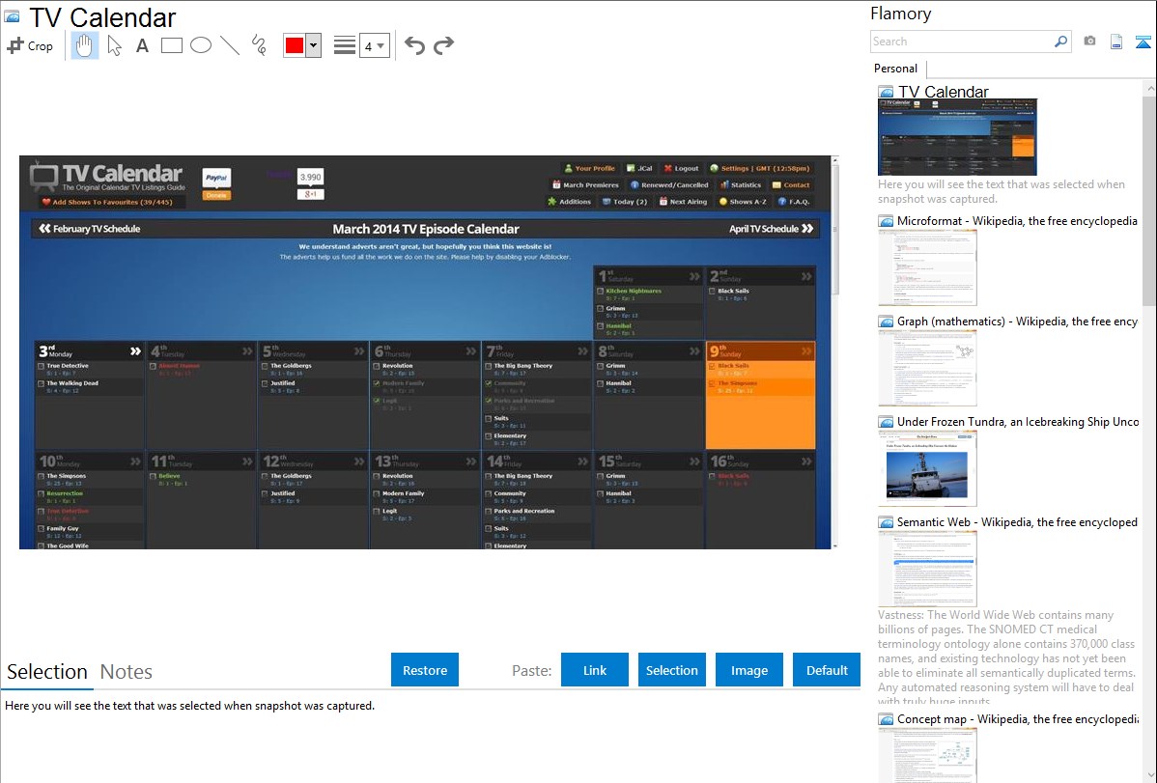Select the straight line tool
This screenshot has width=1157, height=783.
230,45
